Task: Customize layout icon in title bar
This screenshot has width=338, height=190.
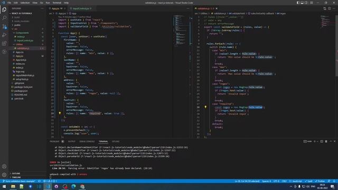Action: 312,3
